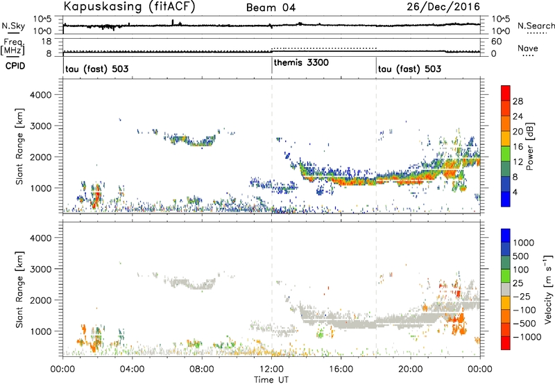
Task: Click the '16:00' time axis label
Action: pyautogui.click(x=341, y=369)
